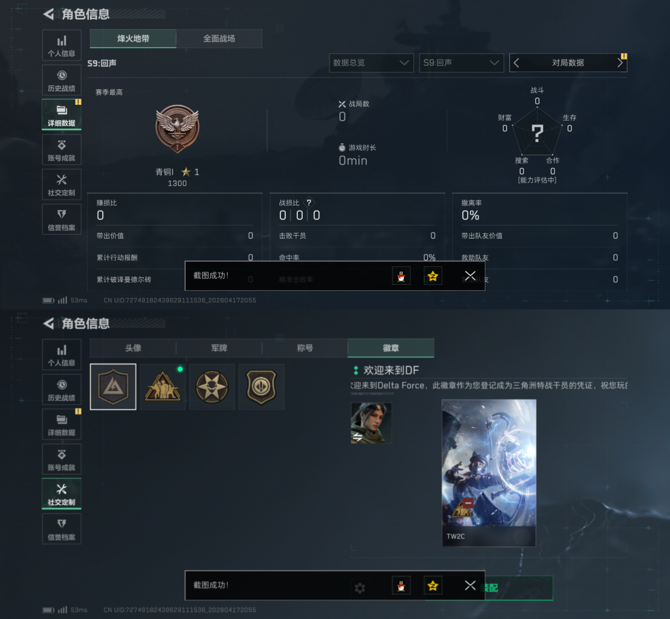
Task: Switch to the 烽火地带 tab
Action: pos(133,38)
